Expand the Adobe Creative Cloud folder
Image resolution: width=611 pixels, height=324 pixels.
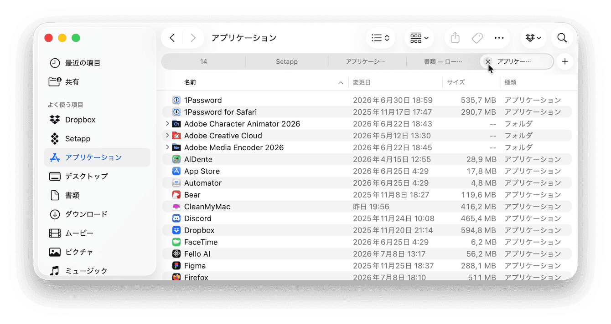pos(167,136)
